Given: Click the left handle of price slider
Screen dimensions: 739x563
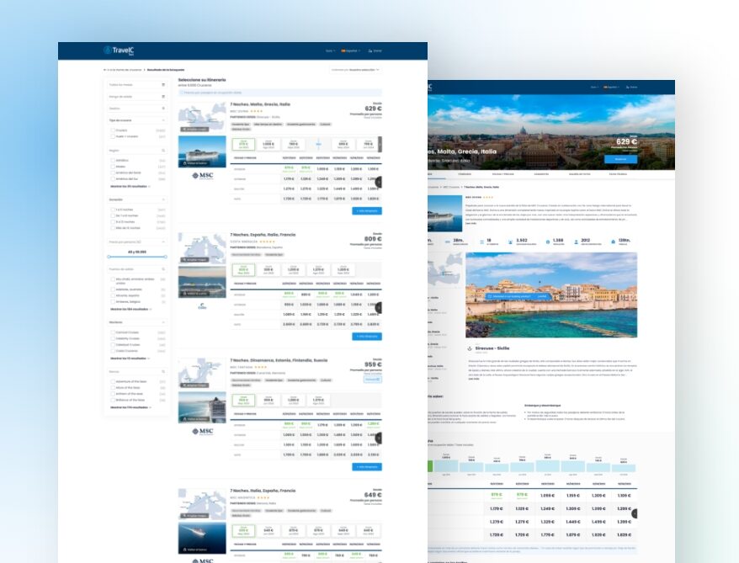Looking at the screenshot, I should point(109,257).
